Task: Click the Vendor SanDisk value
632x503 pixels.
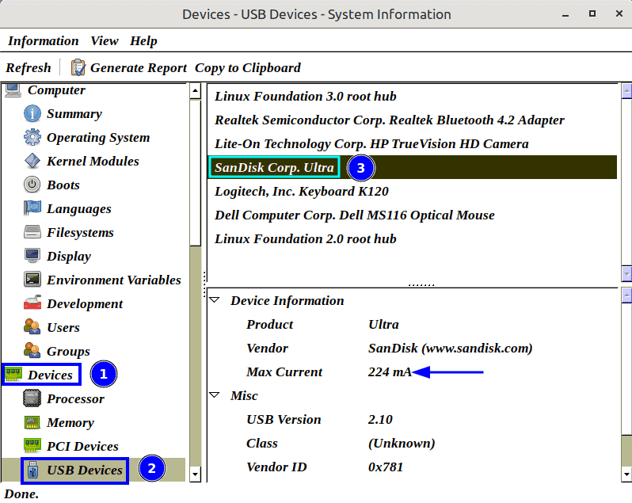Action: click(x=450, y=348)
